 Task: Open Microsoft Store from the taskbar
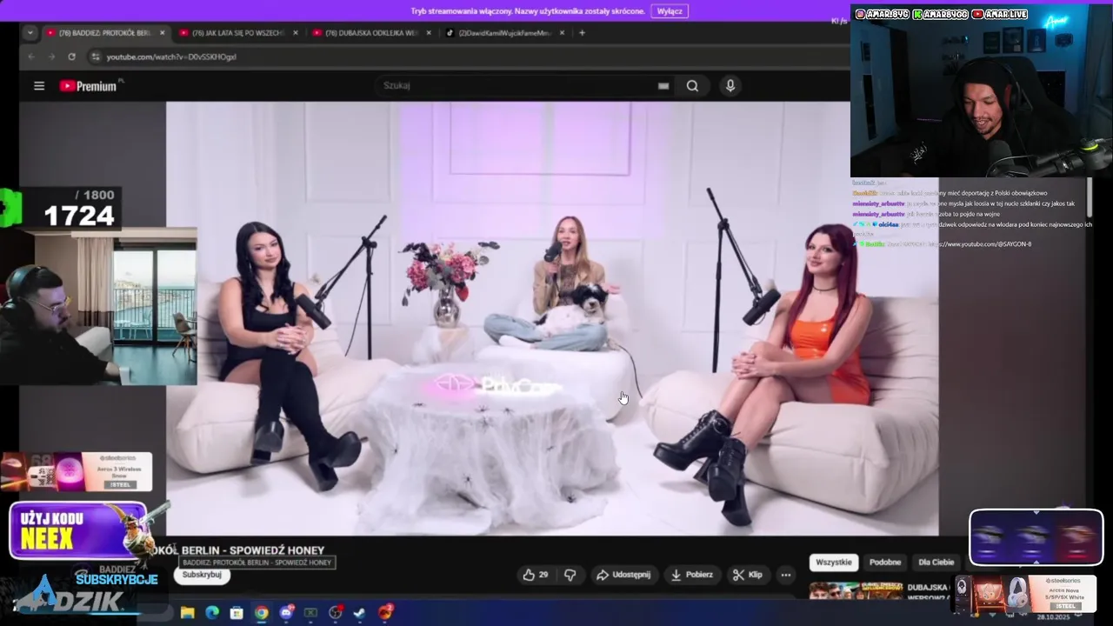click(x=237, y=613)
